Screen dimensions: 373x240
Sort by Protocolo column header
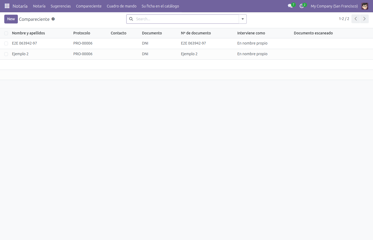point(82,33)
